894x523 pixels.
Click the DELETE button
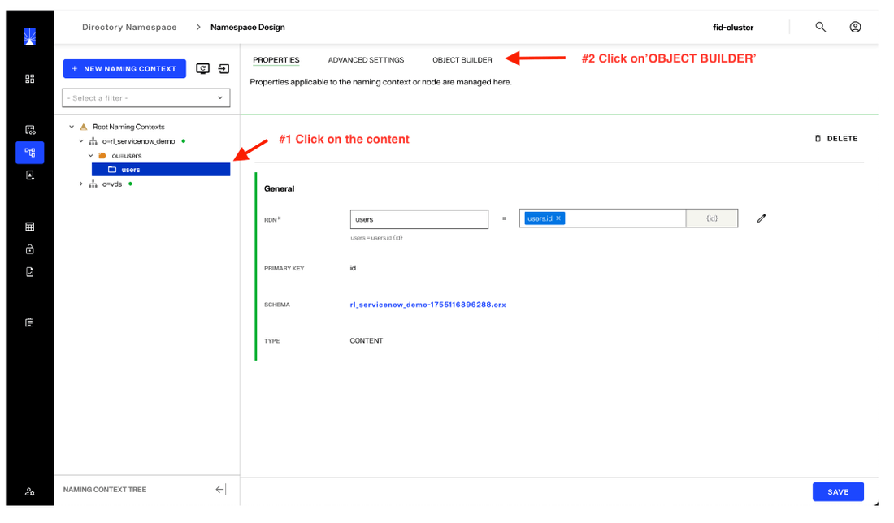[836, 138]
